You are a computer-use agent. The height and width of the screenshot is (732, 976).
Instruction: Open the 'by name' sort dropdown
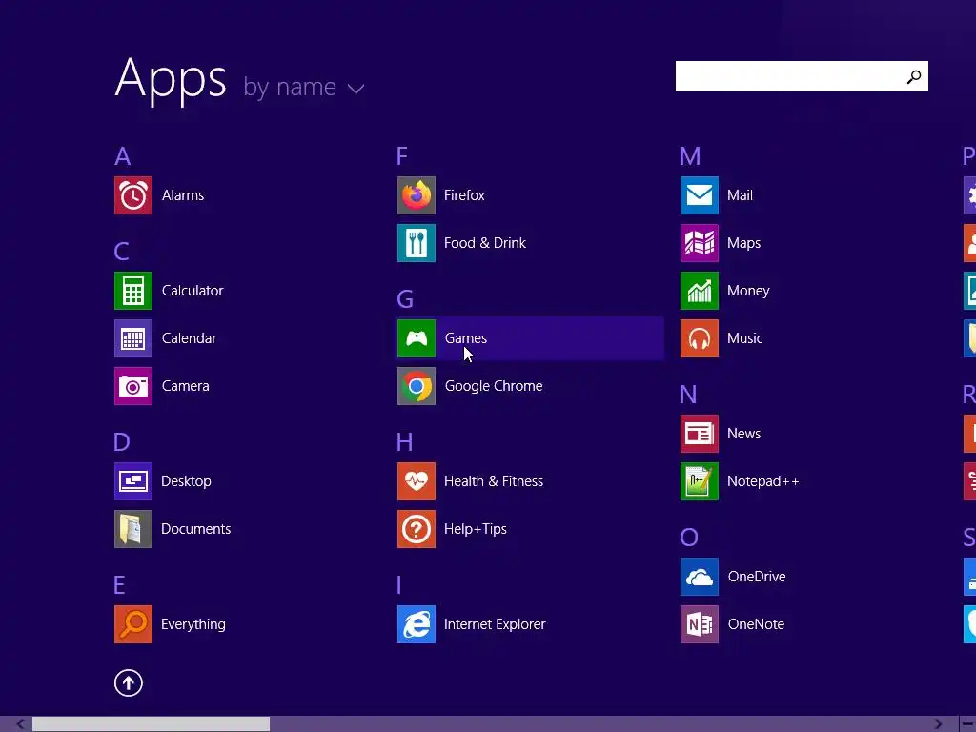(x=303, y=87)
